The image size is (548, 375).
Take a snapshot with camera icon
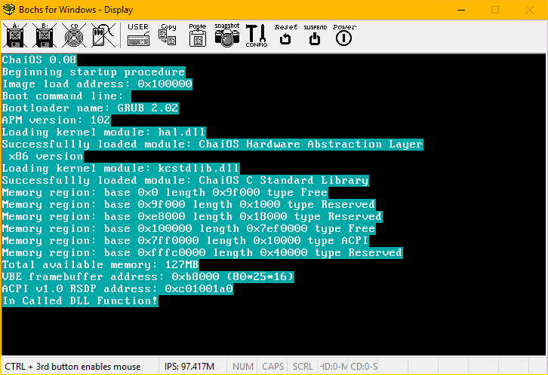tap(226, 35)
